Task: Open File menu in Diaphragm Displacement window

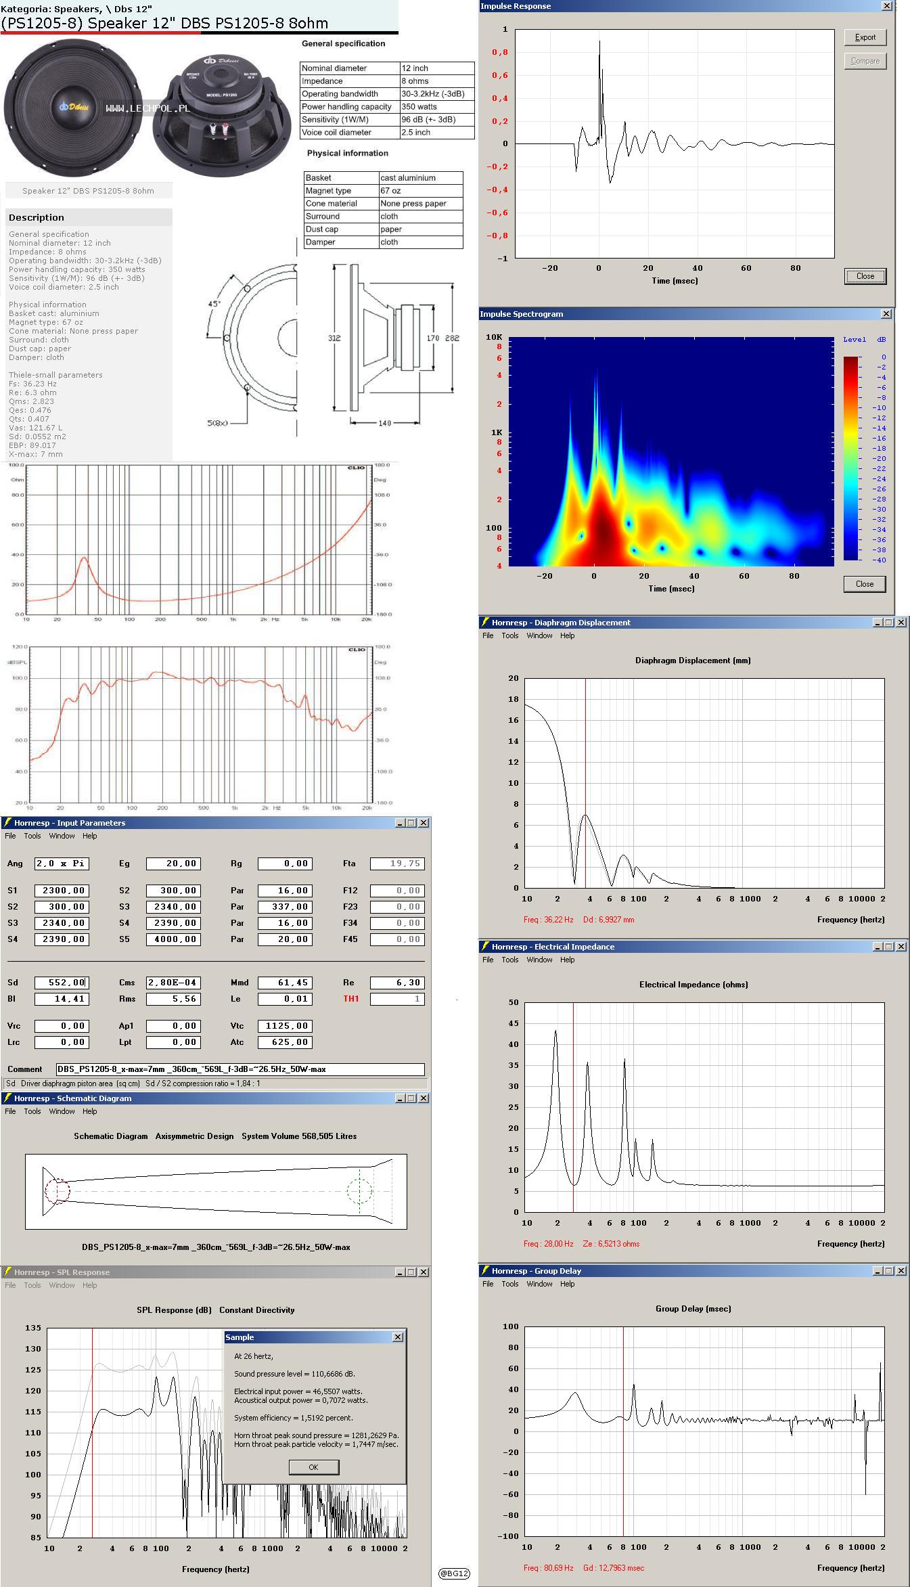Action: tap(488, 635)
